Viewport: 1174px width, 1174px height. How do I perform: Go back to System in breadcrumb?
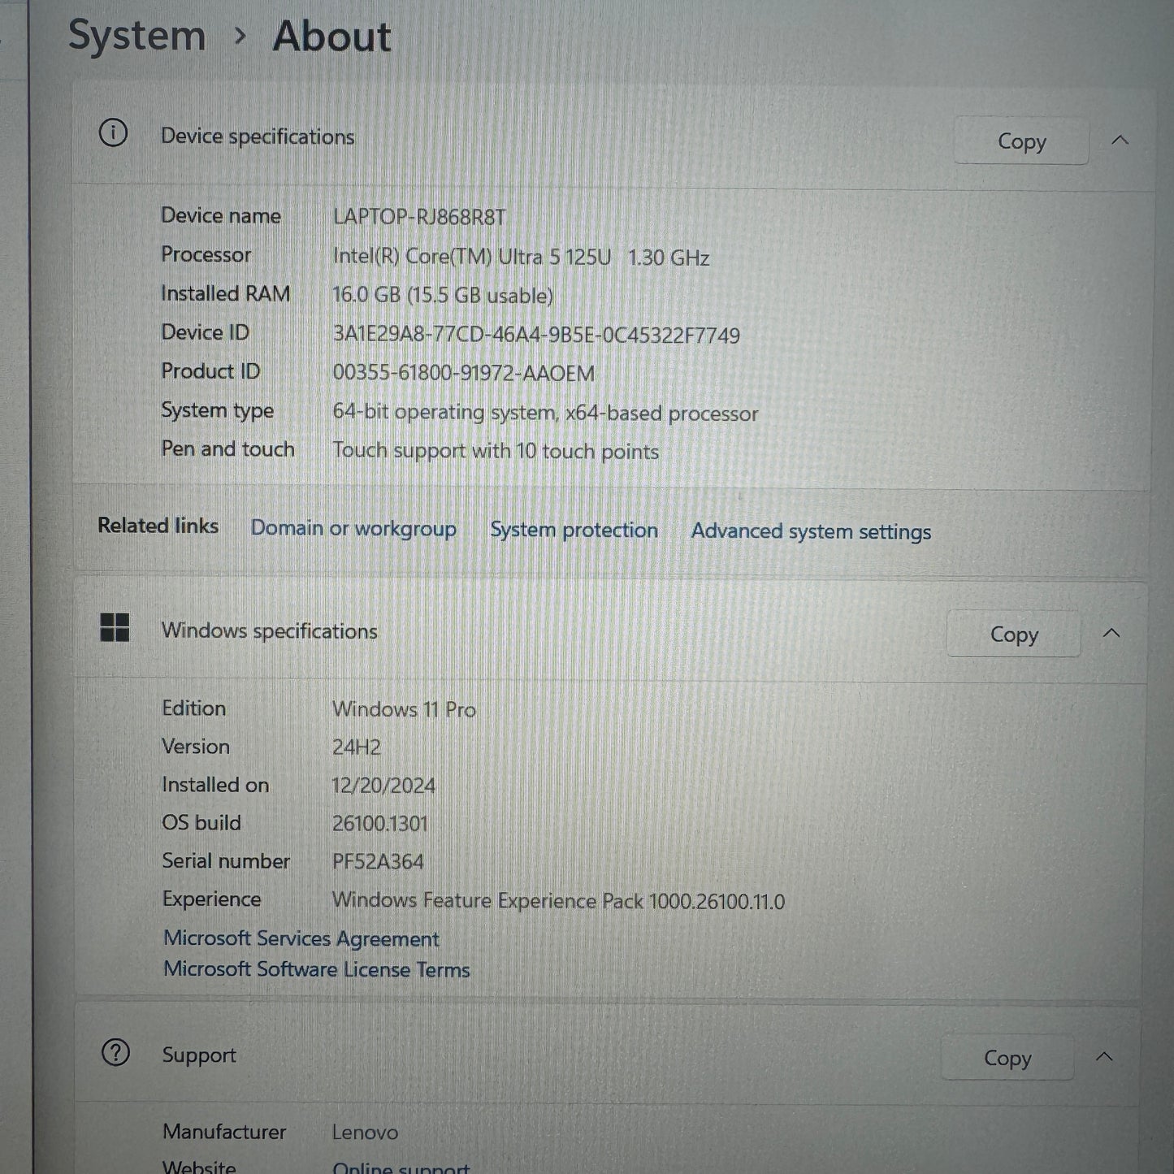[x=136, y=36]
